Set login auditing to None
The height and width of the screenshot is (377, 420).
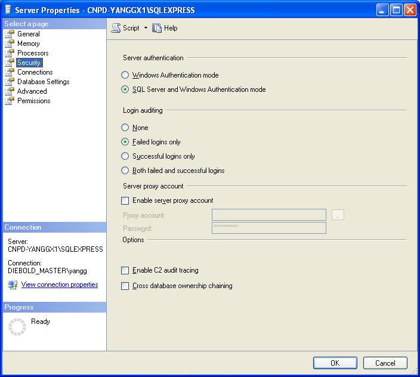coord(125,128)
